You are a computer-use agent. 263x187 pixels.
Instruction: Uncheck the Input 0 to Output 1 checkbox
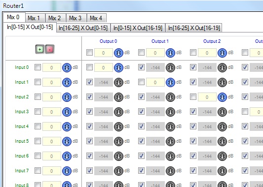(x=141, y=67)
